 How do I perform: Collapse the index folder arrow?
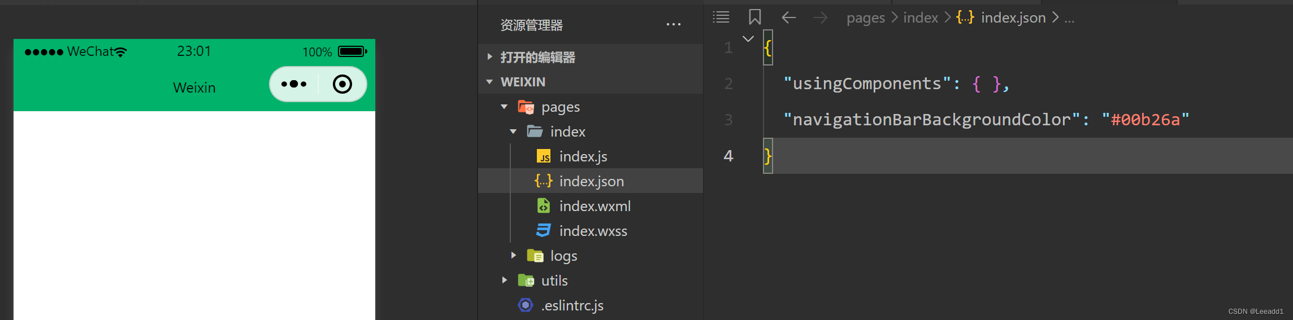point(513,131)
